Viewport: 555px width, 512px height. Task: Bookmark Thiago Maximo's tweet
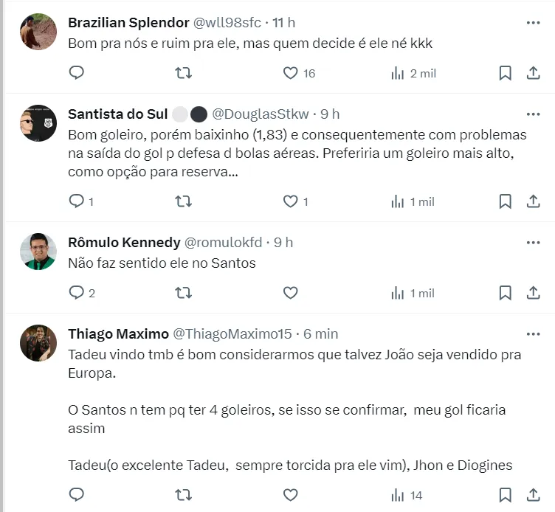[505, 494]
